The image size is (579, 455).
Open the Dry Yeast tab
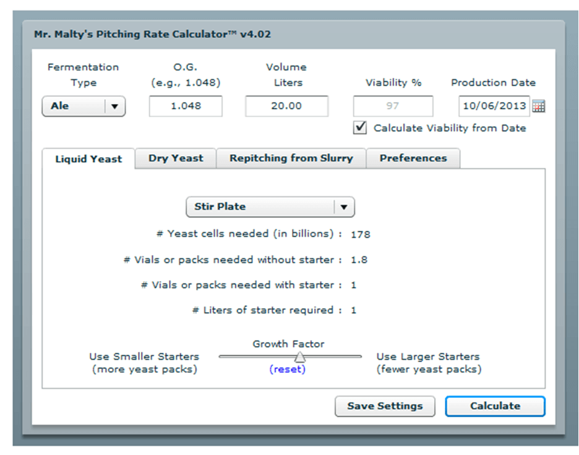click(176, 158)
